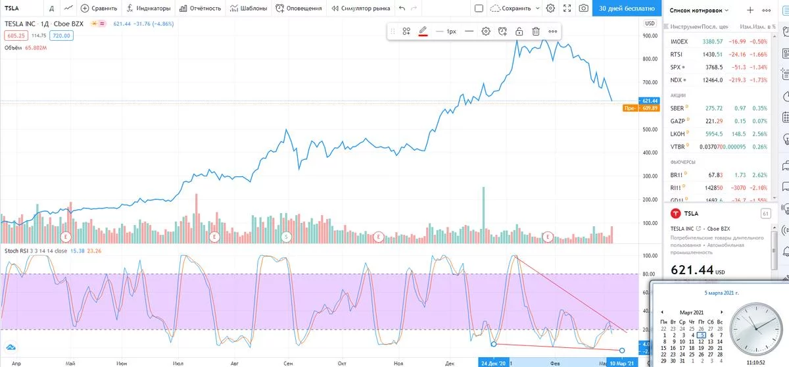
Task: Click the Сохранить save button
Action: 510,9
